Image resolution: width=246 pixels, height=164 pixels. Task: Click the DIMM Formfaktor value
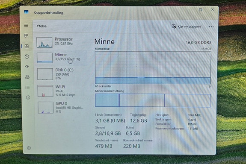click(x=192, y=124)
